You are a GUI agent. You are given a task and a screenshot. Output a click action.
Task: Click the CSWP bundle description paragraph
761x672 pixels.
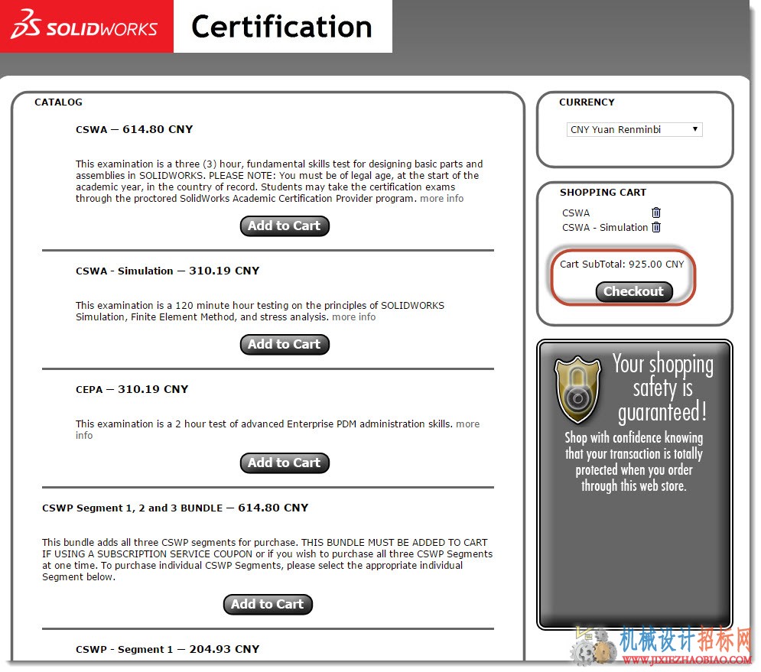[268, 560]
